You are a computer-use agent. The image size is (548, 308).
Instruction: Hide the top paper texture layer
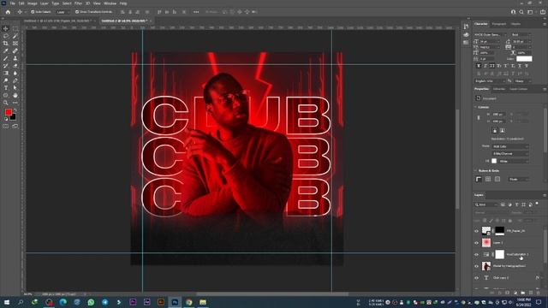click(x=476, y=231)
